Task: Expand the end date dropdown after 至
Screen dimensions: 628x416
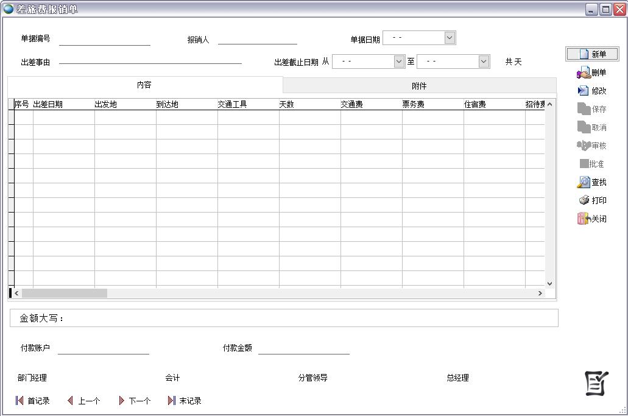Action: click(x=484, y=62)
